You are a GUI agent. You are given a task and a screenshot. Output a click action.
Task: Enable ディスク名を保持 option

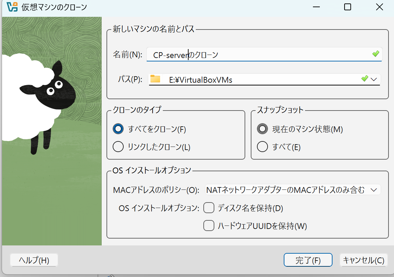[x=209, y=208]
